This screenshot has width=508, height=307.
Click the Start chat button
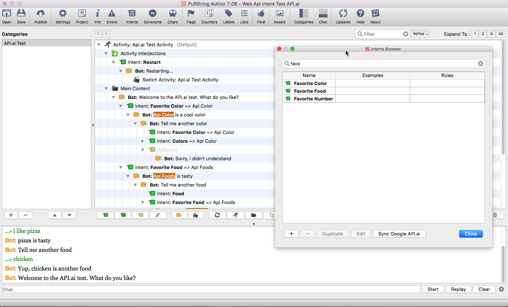[x=433, y=289]
